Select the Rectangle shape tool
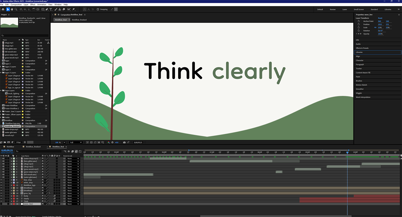This screenshot has width=402, height=217. [x=43, y=9]
